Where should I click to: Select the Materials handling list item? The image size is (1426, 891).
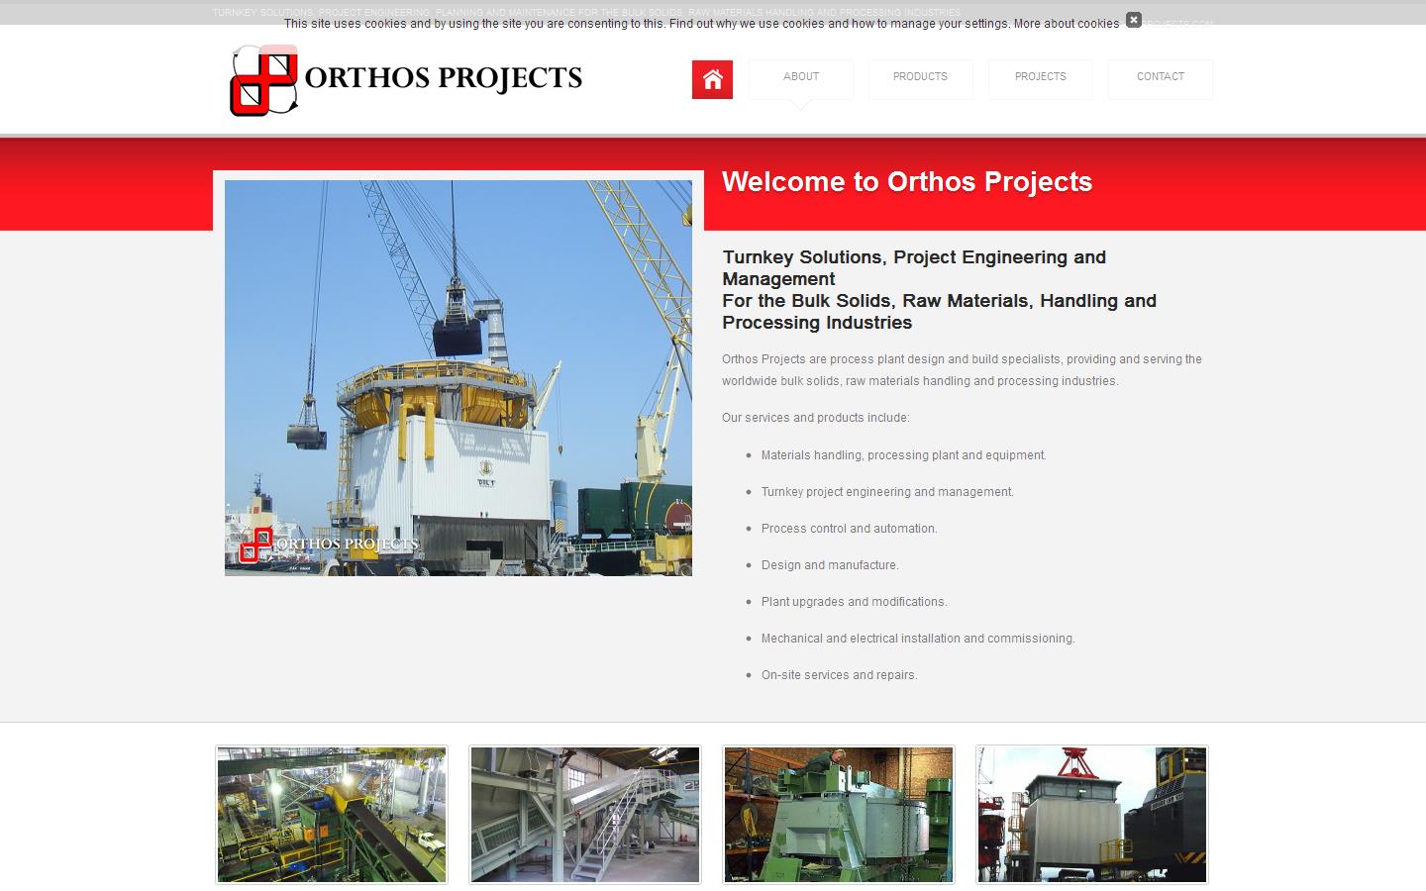tap(903, 455)
